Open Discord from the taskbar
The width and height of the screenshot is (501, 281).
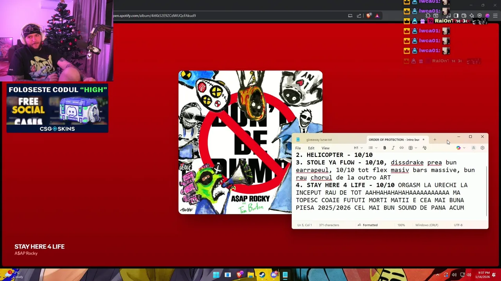(x=274, y=275)
